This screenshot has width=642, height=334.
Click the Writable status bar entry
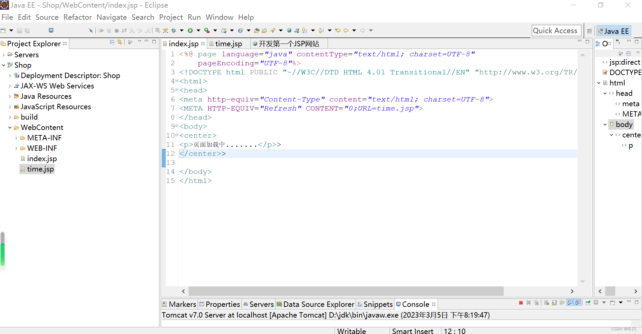(x=351, y=331)
